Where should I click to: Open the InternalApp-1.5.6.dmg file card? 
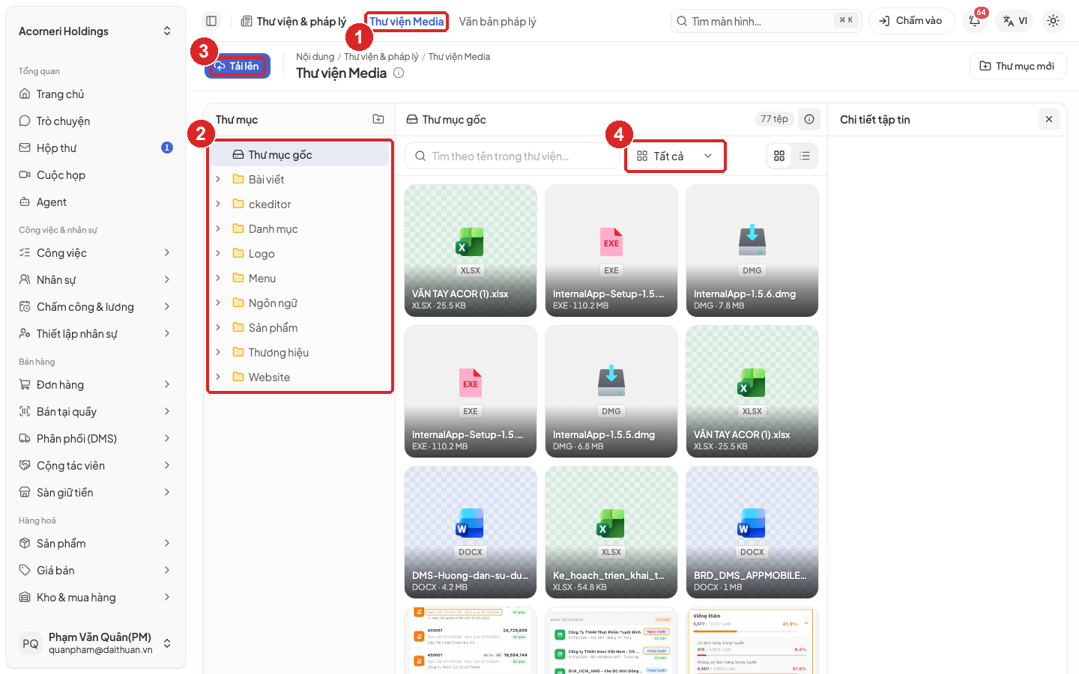click(x=752, y=251)
